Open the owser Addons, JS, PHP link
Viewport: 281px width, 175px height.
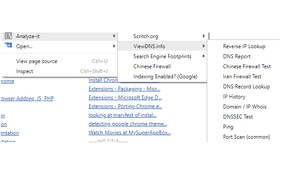[x=28, y=98]
